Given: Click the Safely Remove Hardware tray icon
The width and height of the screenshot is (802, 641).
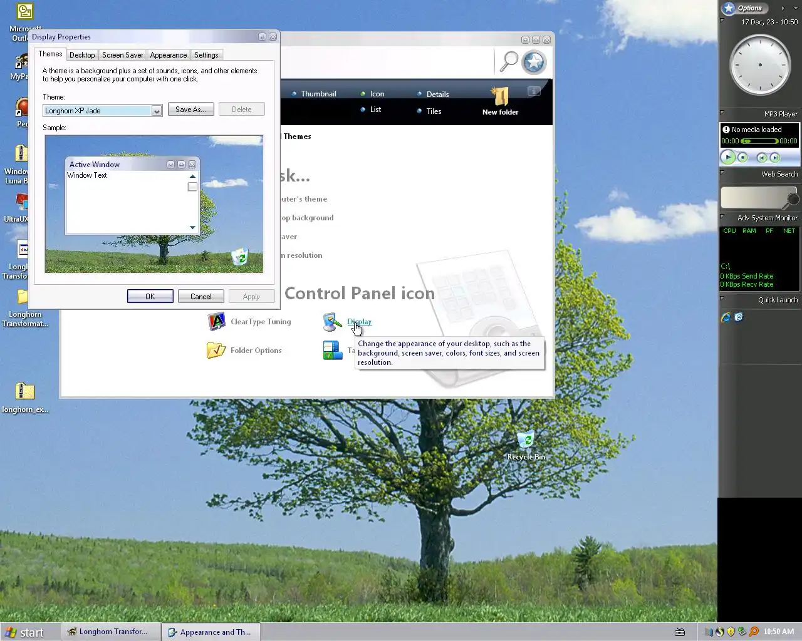Looking at the screenshot, I should pos(742,632).
